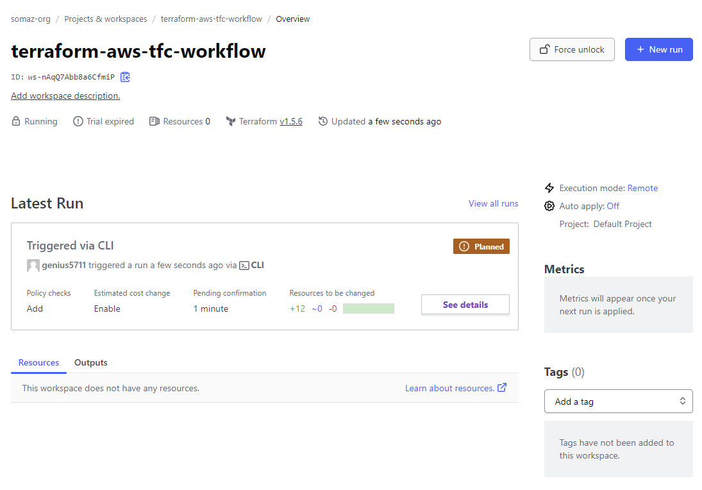The width and height of the screenshot is (702, 490).
Task: Click the genius5711 username
Action: coord(63,265)
